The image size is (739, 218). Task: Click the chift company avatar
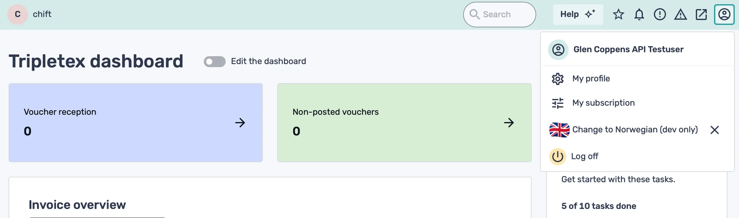point(17,14)
